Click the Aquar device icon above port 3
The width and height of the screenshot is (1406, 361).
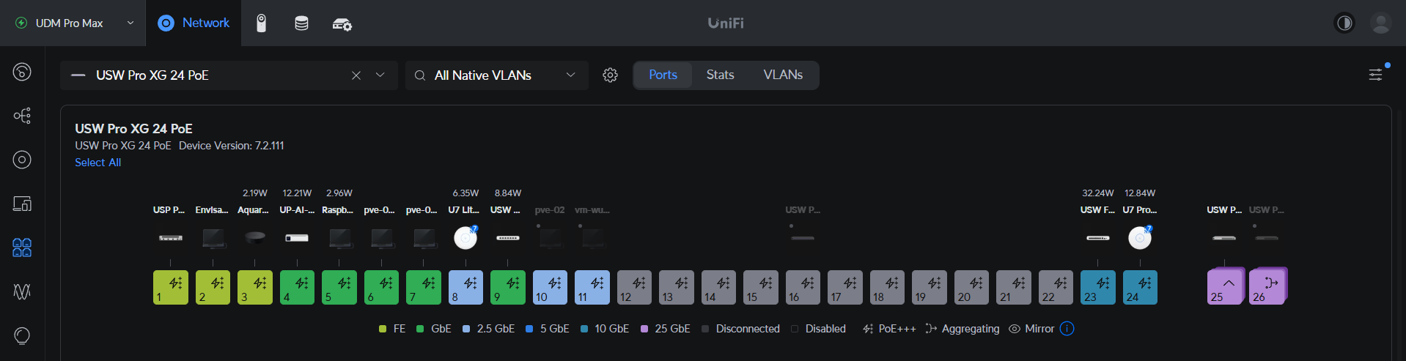255,237
